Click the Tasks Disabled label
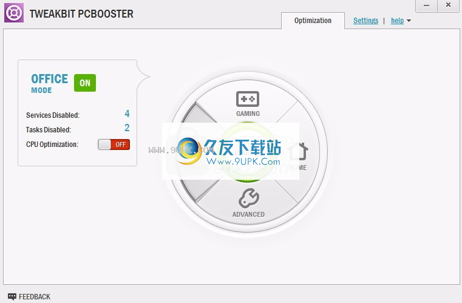The height and width of the screenshot is (303, 462). [x=49, y=130]
